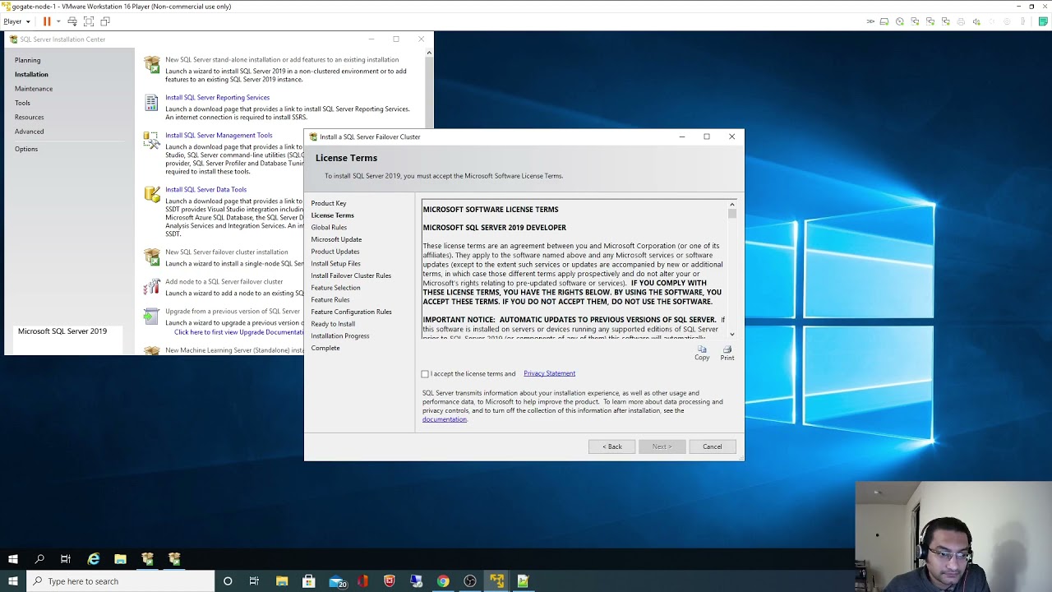The height and width of the screenshot is (592, 1052).
Task: Click License Terms step in wizard sidebar
Action: 333,215
